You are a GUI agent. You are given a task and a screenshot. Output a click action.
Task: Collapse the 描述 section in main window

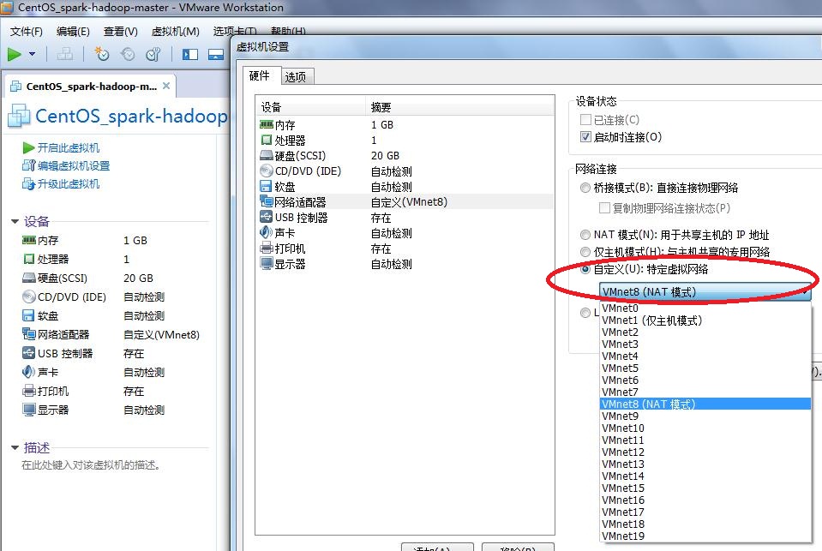click(15, 447)
